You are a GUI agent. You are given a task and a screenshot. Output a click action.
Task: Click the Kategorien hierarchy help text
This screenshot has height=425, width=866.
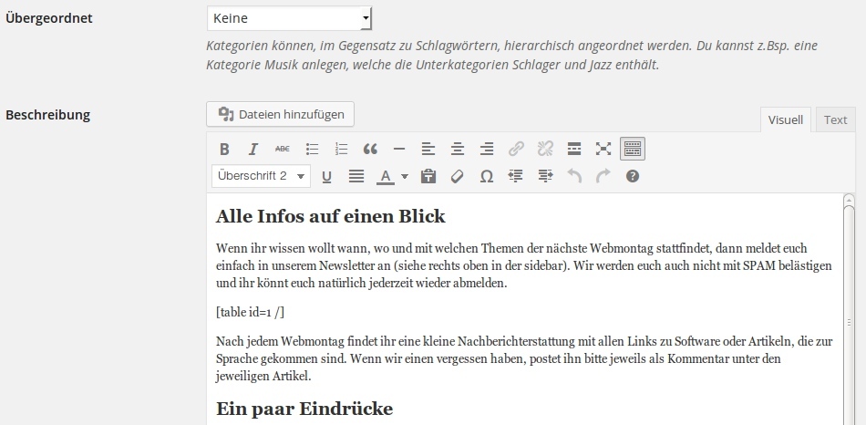click(511, 55)
